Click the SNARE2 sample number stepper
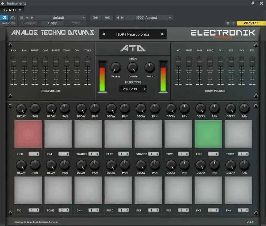 pyautogui.click(x=154, y=154)
